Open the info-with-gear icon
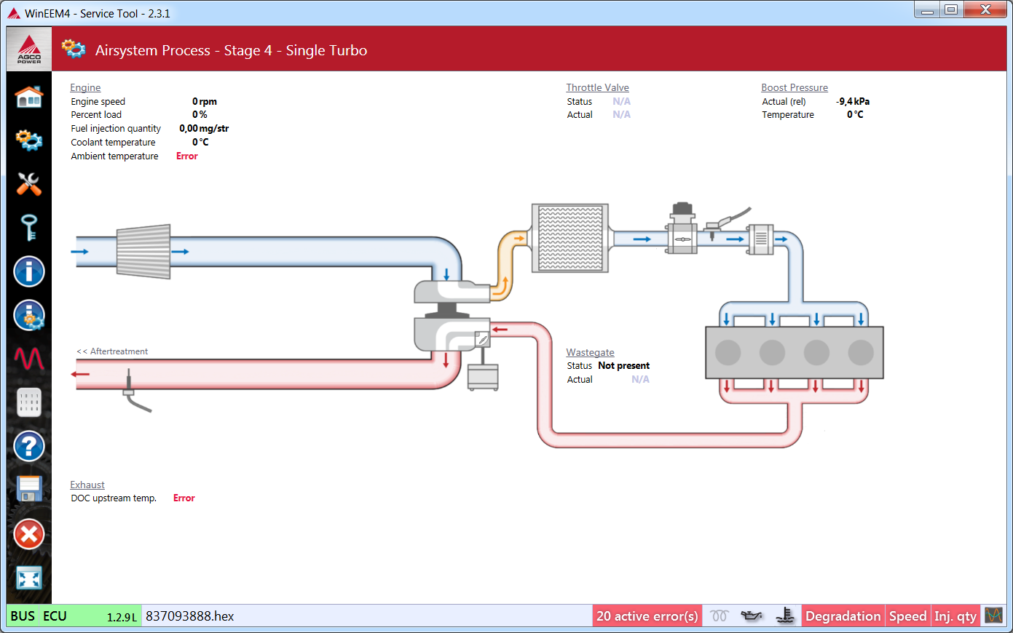Viewport: 1013px width, 633px height. point(29,316)
